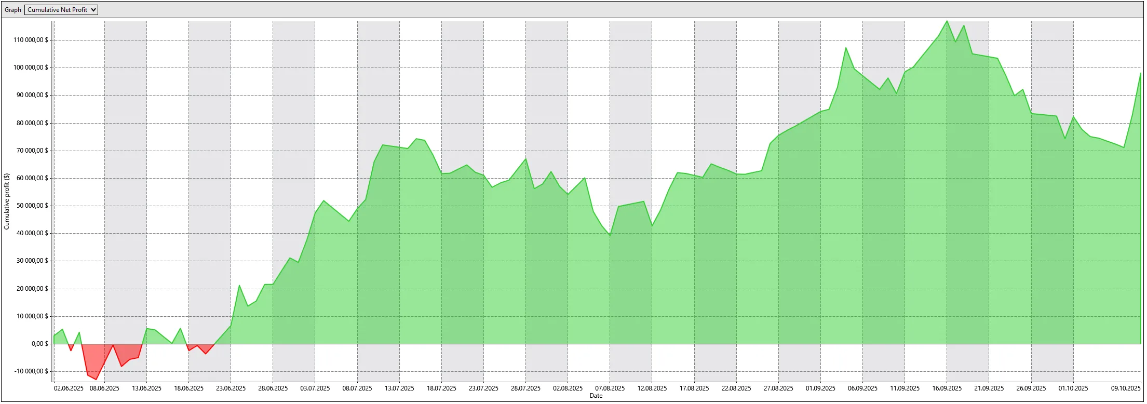This screenshot has height=404, width=1147.
Task: Click the 100 000,00 $ axis label
Action: 31,68
